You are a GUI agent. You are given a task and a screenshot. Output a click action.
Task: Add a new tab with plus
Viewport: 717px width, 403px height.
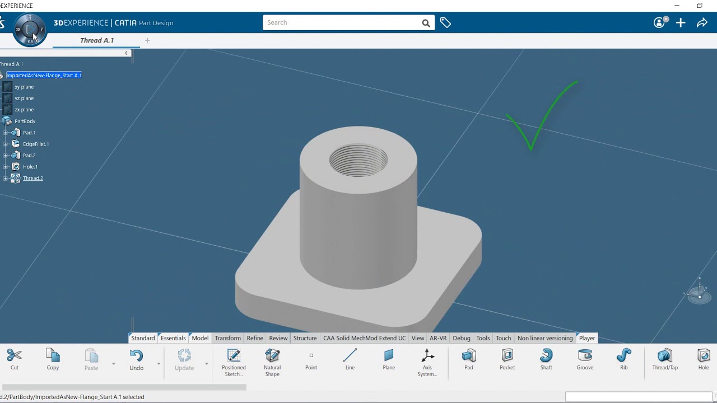(x=148, y=40)
